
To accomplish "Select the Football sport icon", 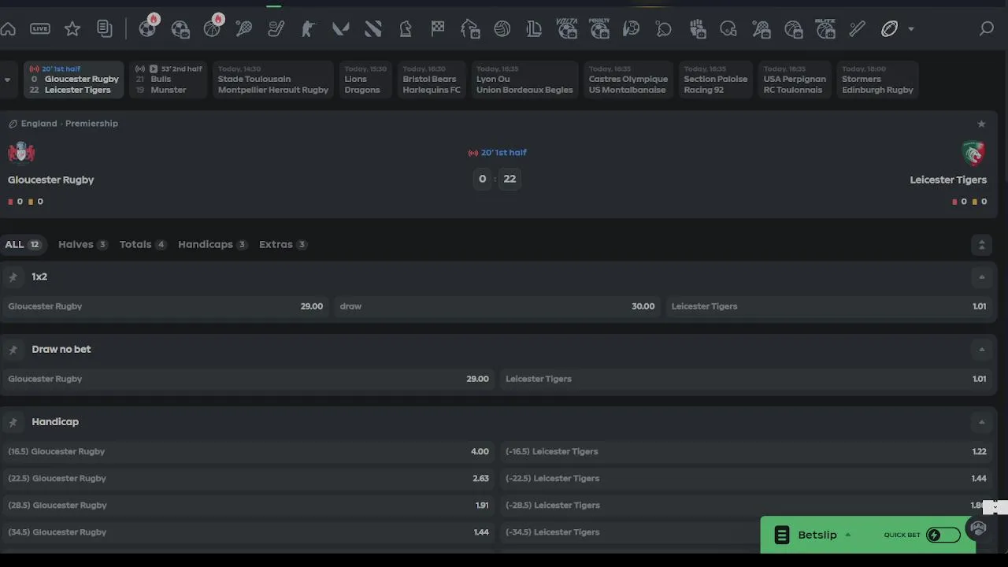I will [x=148, y=29].
